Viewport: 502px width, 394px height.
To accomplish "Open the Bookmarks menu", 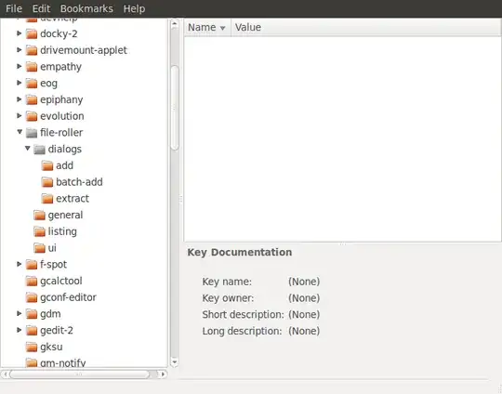I will (86, 8).
